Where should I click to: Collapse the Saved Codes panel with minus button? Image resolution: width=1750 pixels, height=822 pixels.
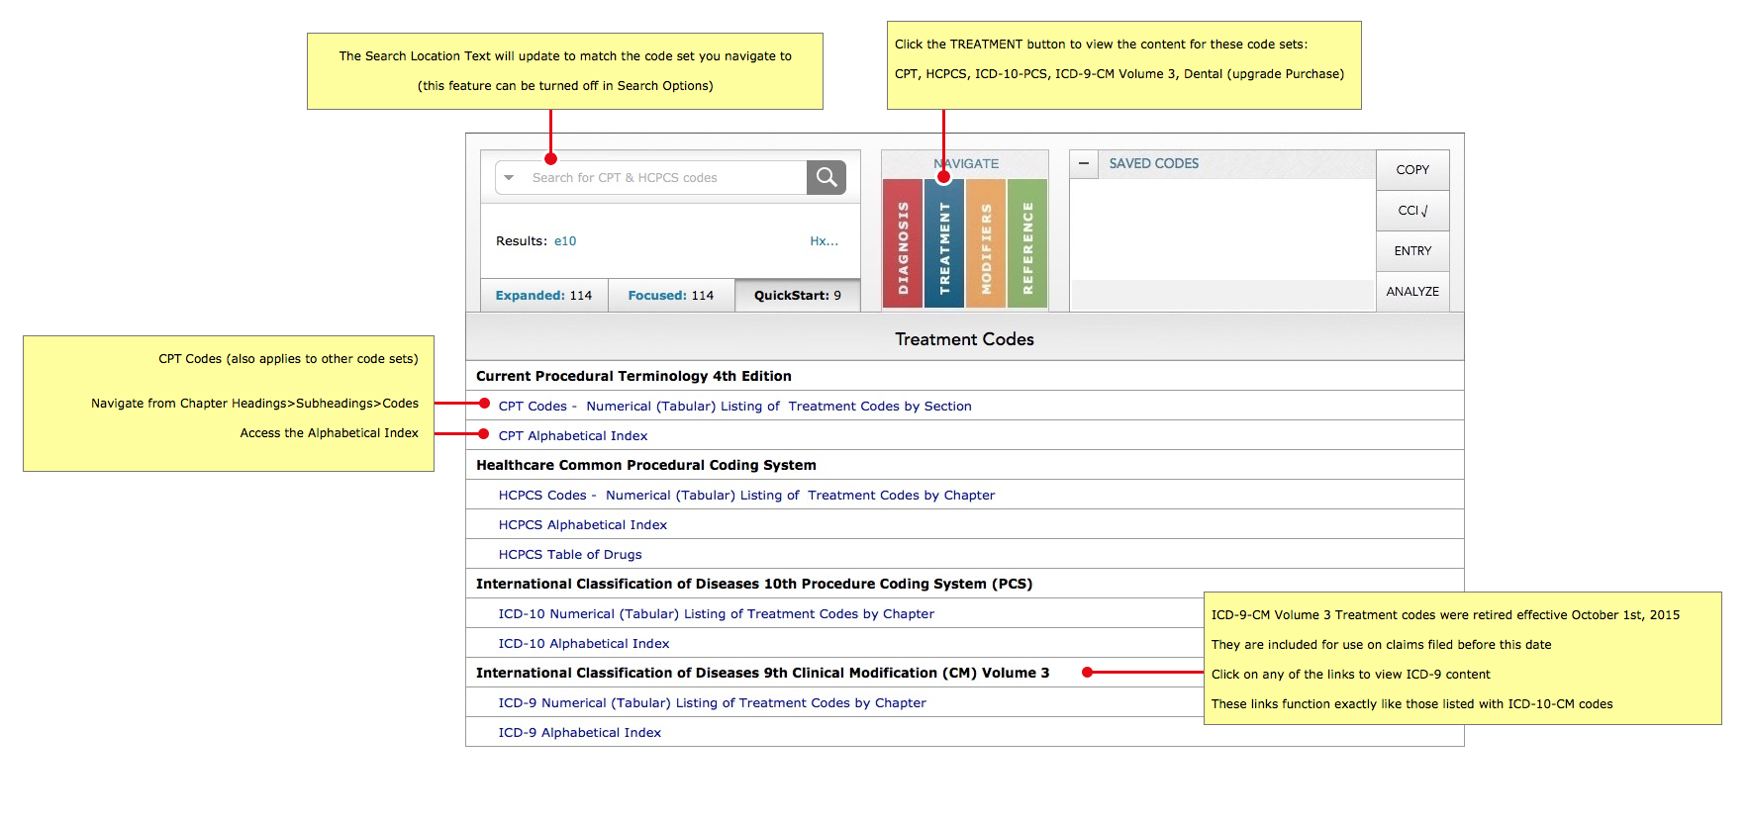coord(1084,164)
